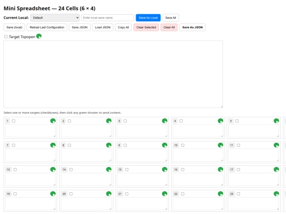Click the green shooter of cell 1
The width and height of the screenshot is (286, 214).
coord(53,121)
